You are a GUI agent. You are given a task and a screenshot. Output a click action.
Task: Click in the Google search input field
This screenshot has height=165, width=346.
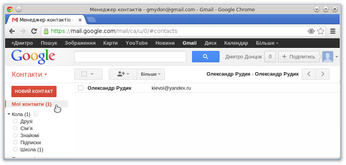130,56
